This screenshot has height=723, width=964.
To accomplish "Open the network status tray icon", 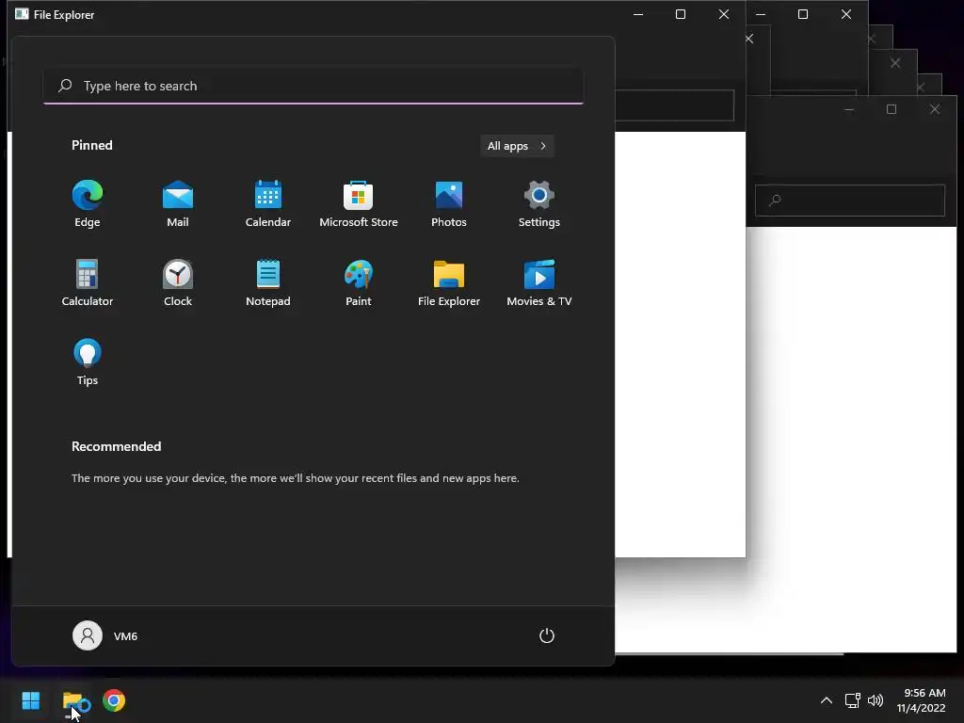I will click(852, 700).
